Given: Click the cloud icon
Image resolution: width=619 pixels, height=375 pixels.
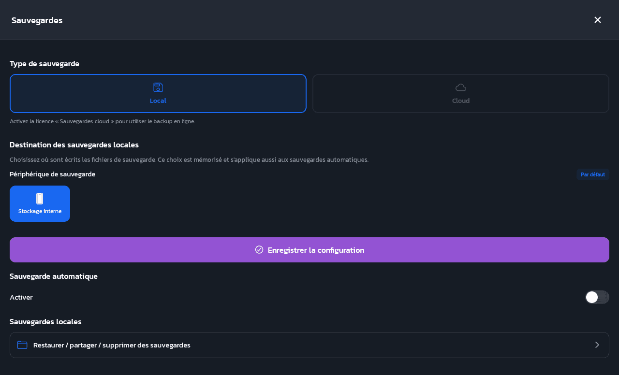Looking at the screenshot, I should (x=461, y=87).
